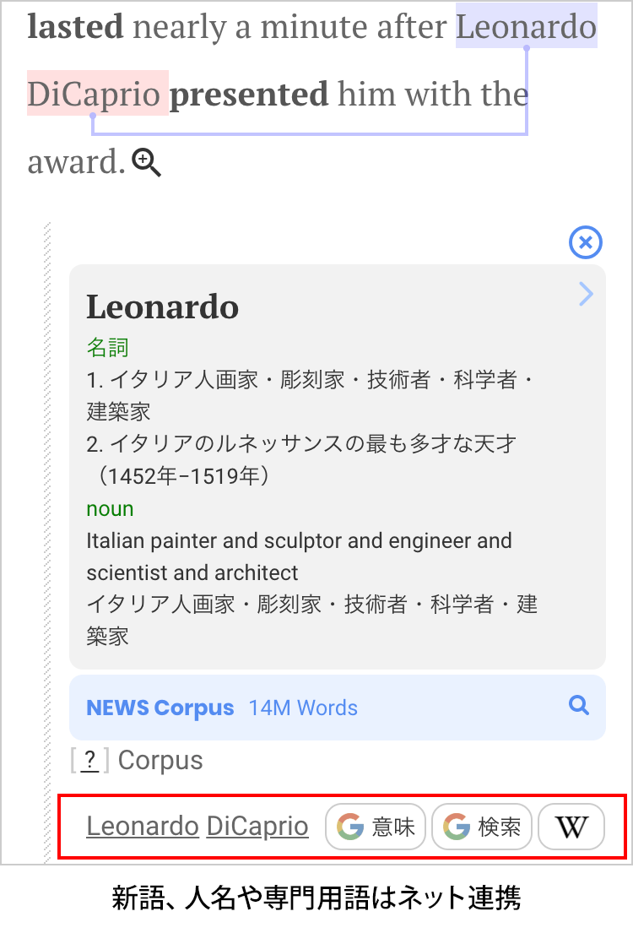Open the Leonardo link in the search row

[x=143, y=826]
